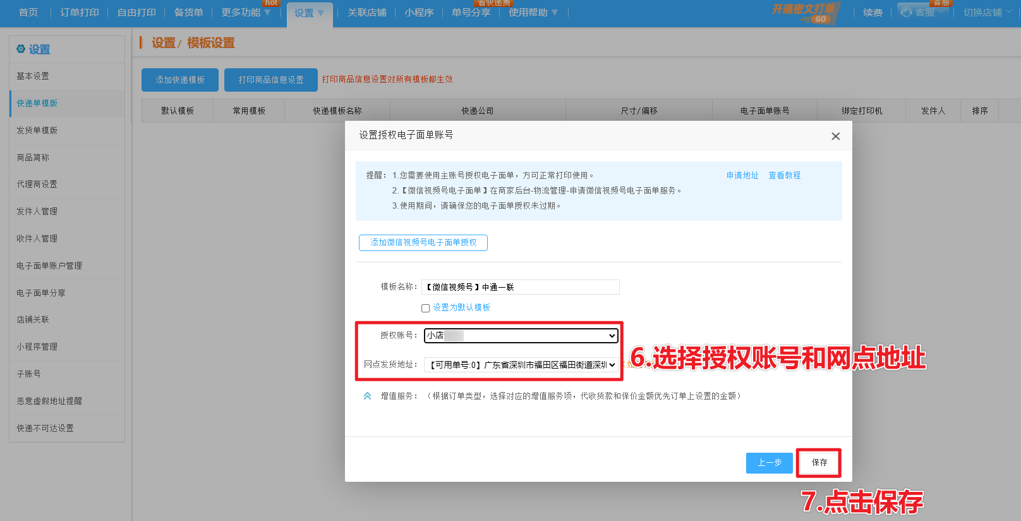The height and width of the screenshot is (521, 1021).
Task: Select 恶意虚假地址提醒 in sidebar
Action: (67, 401)
